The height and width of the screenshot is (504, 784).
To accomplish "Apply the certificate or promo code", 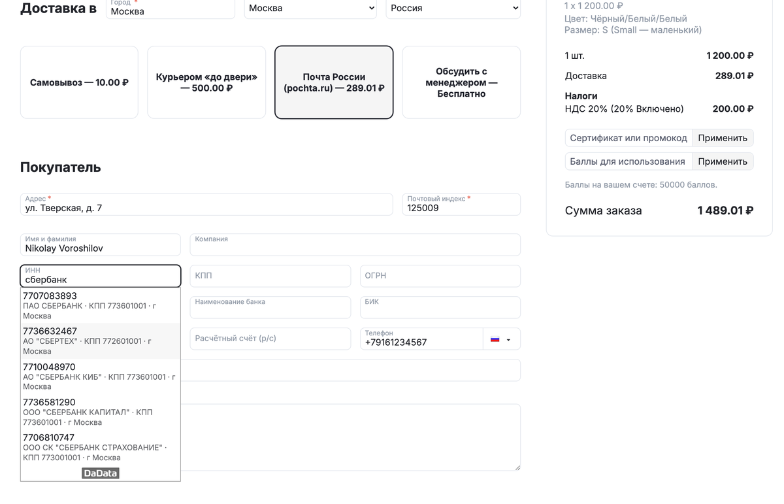I will click(x=723, y=138).
